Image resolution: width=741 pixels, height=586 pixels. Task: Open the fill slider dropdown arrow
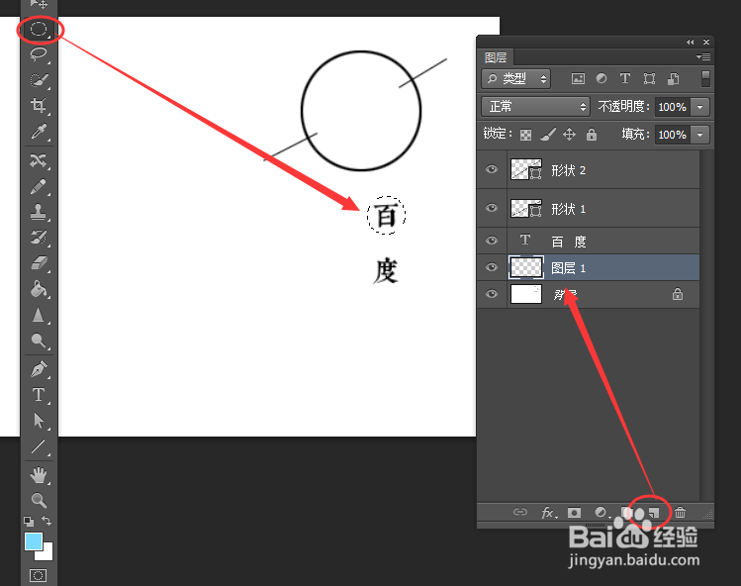click(699, 135)
